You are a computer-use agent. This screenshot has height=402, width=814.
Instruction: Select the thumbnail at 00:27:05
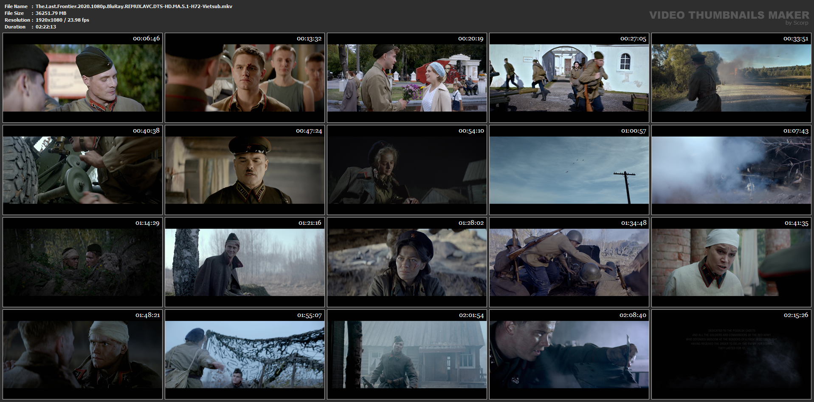[x=569, y=78]
